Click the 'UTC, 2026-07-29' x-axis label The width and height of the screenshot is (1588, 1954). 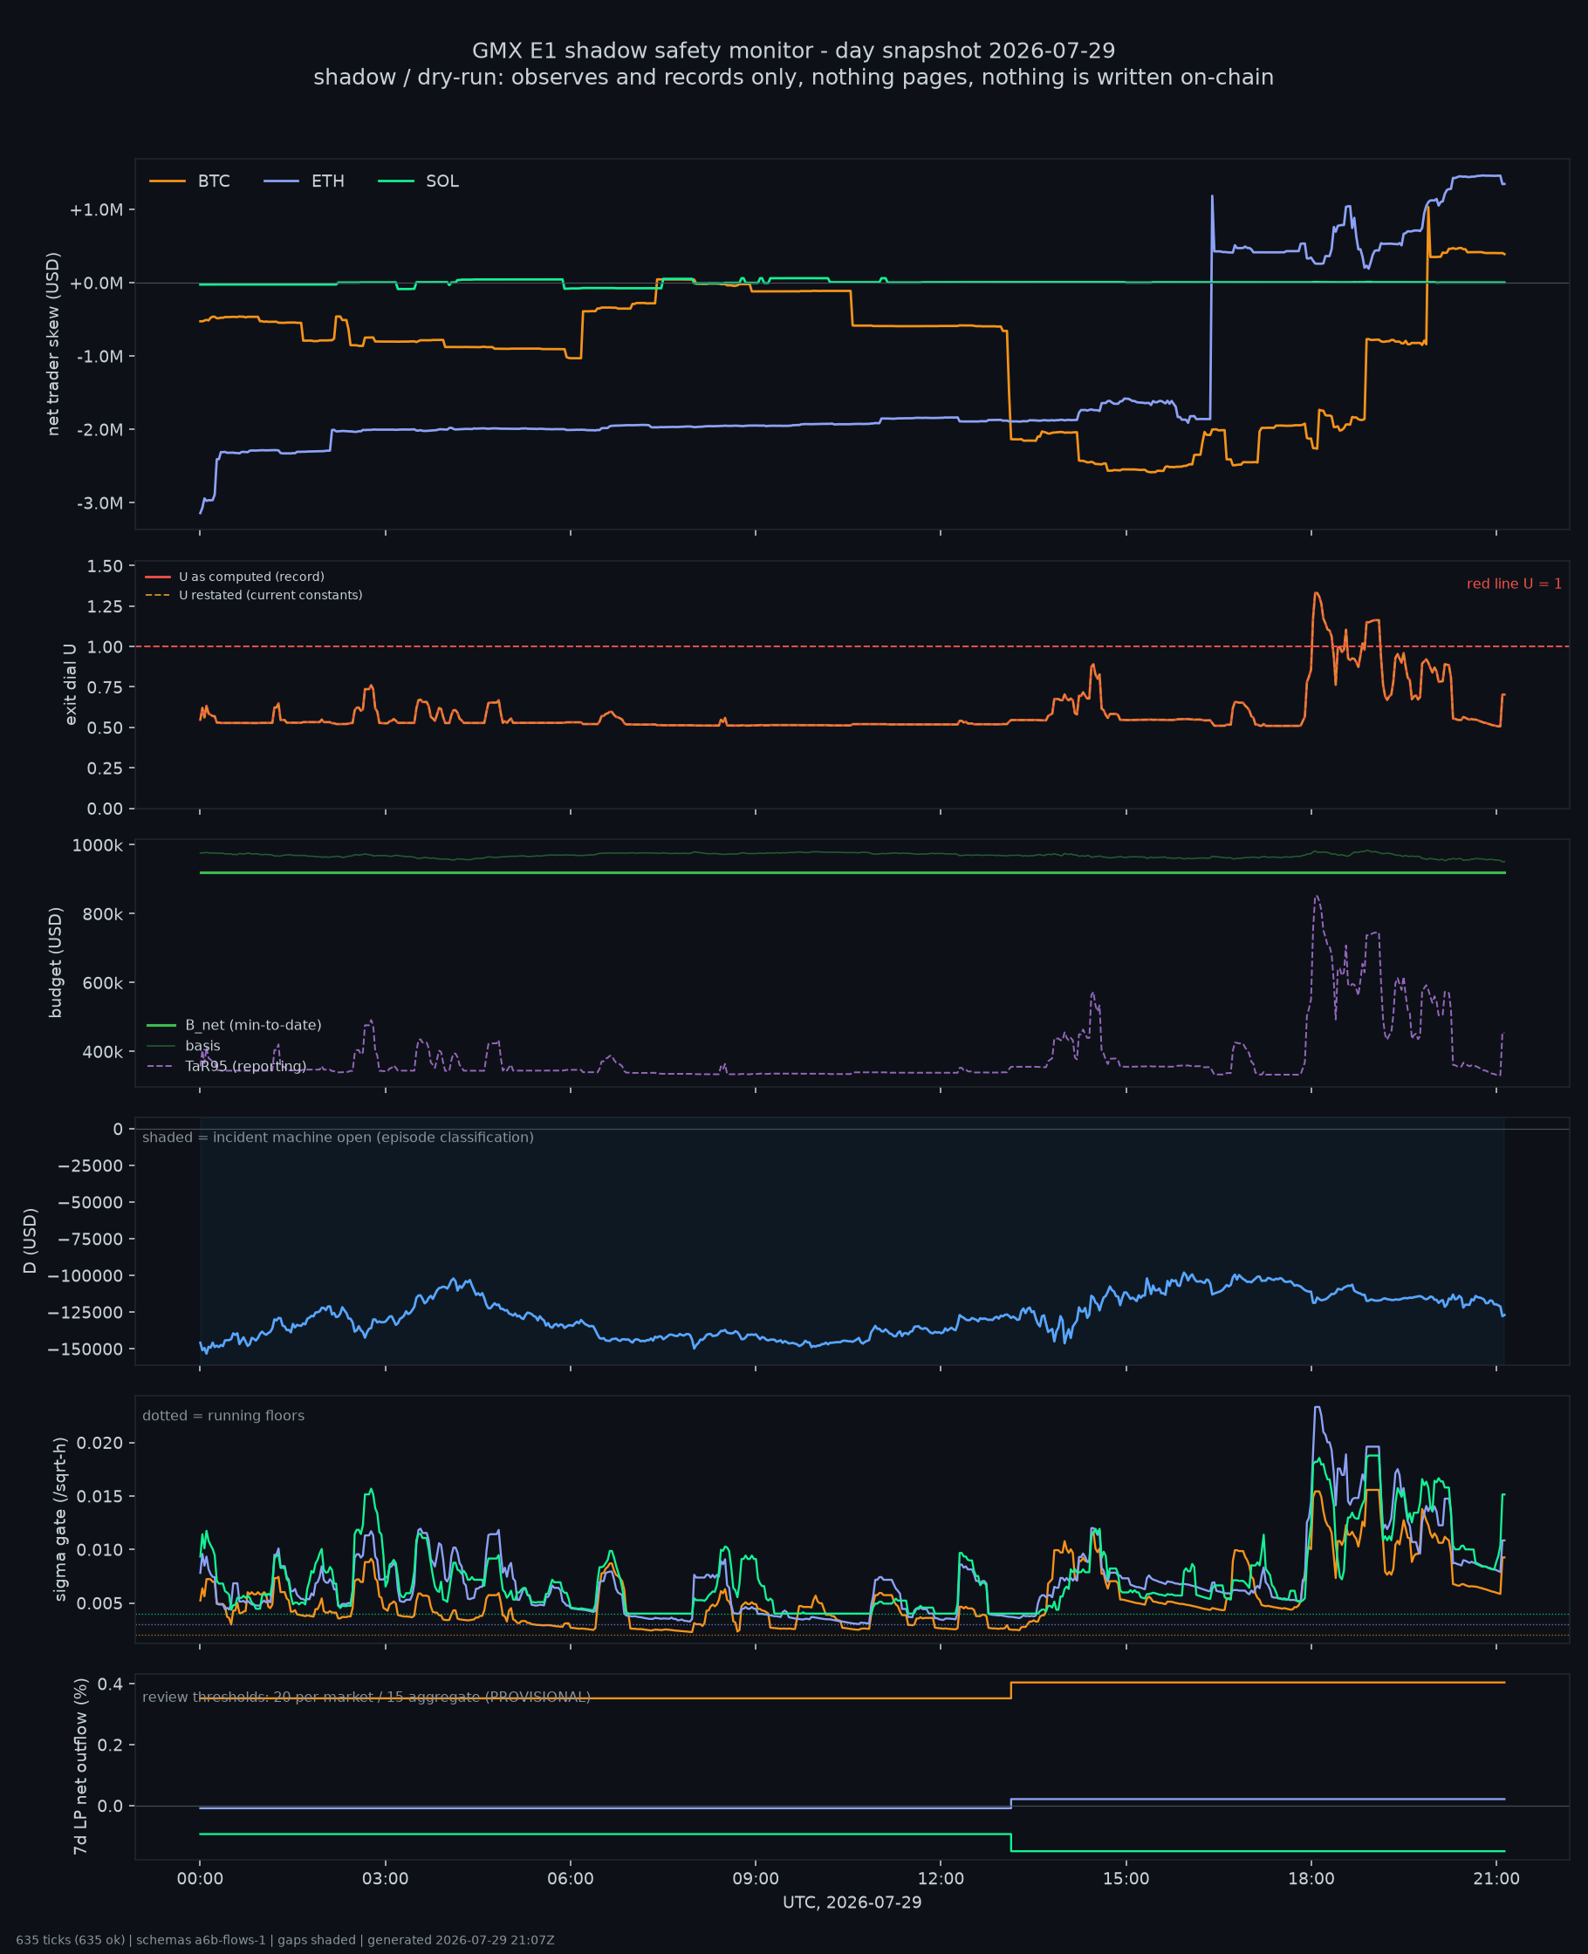coord(852,1902)
